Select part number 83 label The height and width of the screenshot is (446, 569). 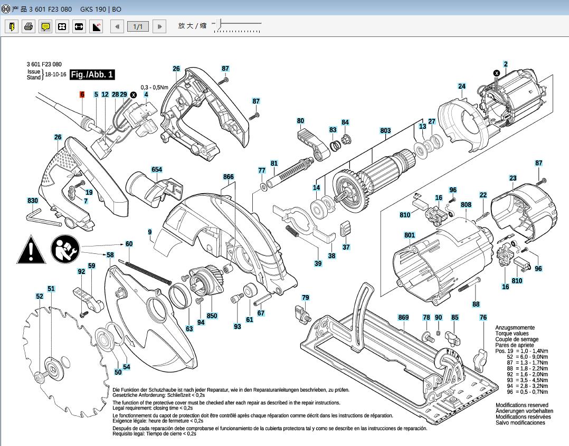tap(333, 129)
